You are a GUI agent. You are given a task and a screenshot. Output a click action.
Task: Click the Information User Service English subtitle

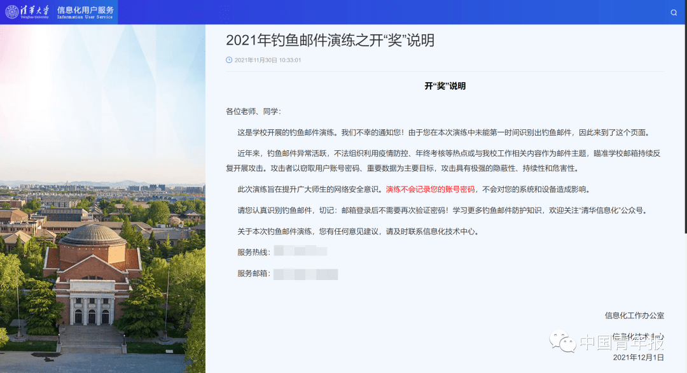coord(85,17)
